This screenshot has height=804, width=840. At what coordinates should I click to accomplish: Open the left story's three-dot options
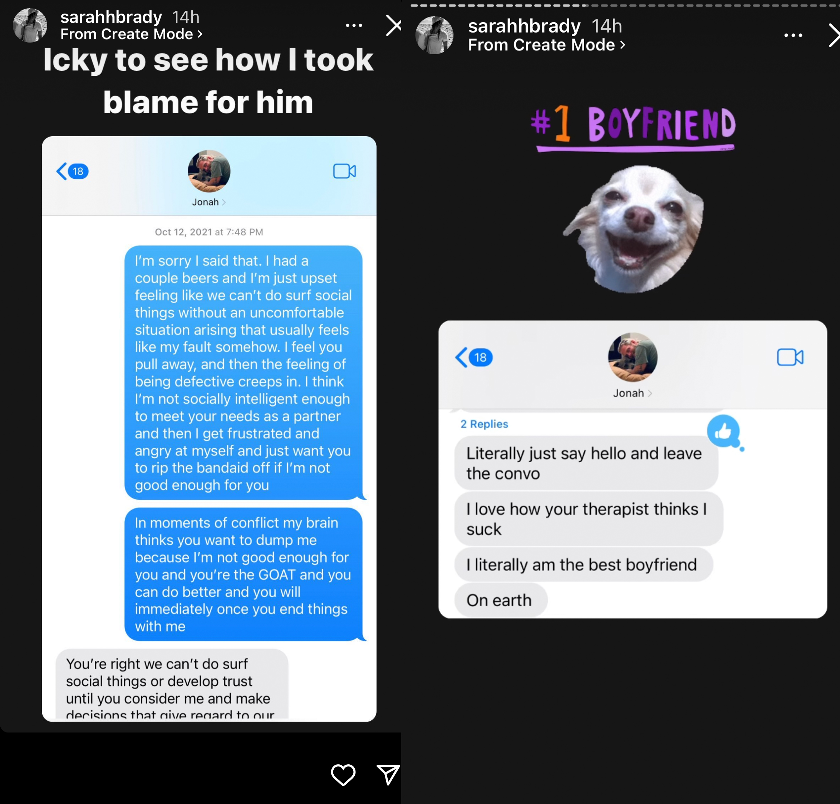click(x=354, y=26)
